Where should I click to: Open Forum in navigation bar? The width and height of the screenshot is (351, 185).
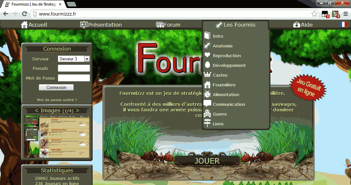coord(172,25)
